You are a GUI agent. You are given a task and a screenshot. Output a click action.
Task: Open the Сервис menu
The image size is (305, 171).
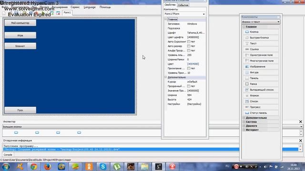pos(75,7)
